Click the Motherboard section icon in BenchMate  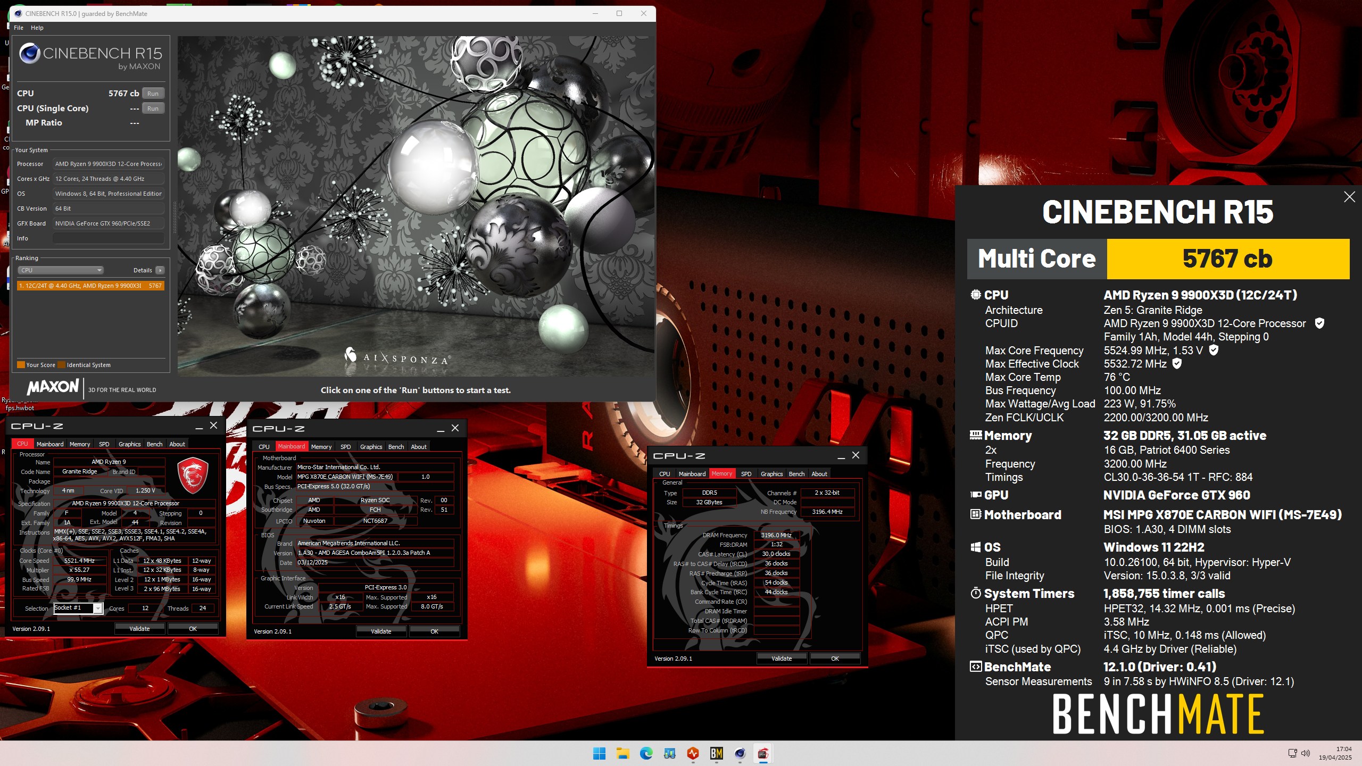pos(975,514)
